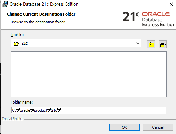Click the 21c folder icon in Look in
This screenshot has height=134, width=176.
[x=17, y=43]
